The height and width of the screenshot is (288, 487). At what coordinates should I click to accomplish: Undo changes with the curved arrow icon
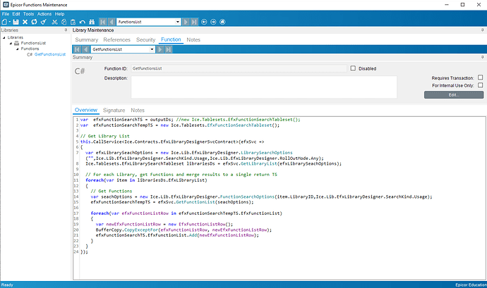83,22
